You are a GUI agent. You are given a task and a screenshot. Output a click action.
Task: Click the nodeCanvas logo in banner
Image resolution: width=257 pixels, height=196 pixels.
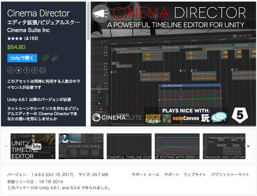(186, 118)
